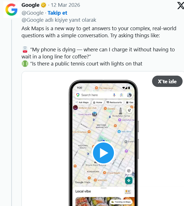The height and width of the screenshot is (206, 184).
Task: Tap the teal directions button
Action: (129, 180)
